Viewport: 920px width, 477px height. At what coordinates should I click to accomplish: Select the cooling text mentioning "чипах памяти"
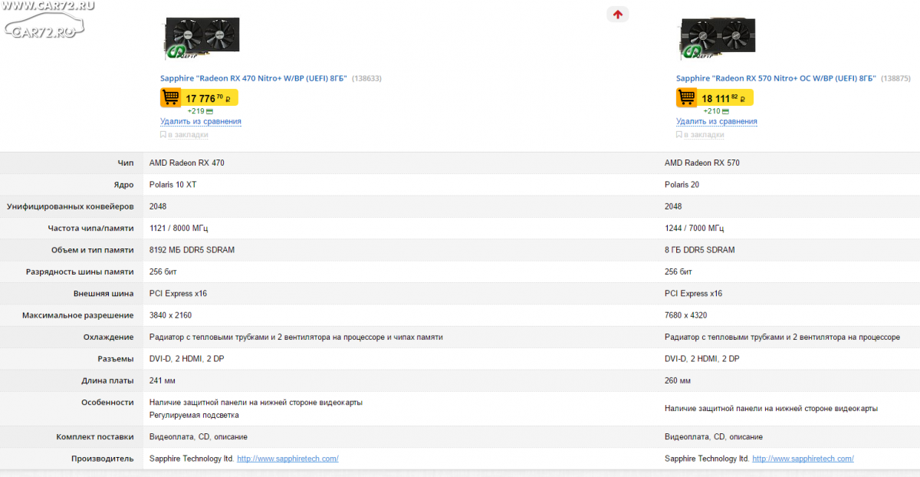296,337
